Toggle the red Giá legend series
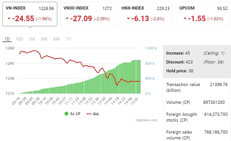Viewport: 231px width, 141px height. (x=92, y=114)
